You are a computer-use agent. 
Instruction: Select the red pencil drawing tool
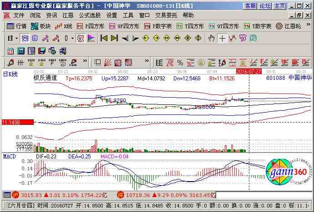10,63
